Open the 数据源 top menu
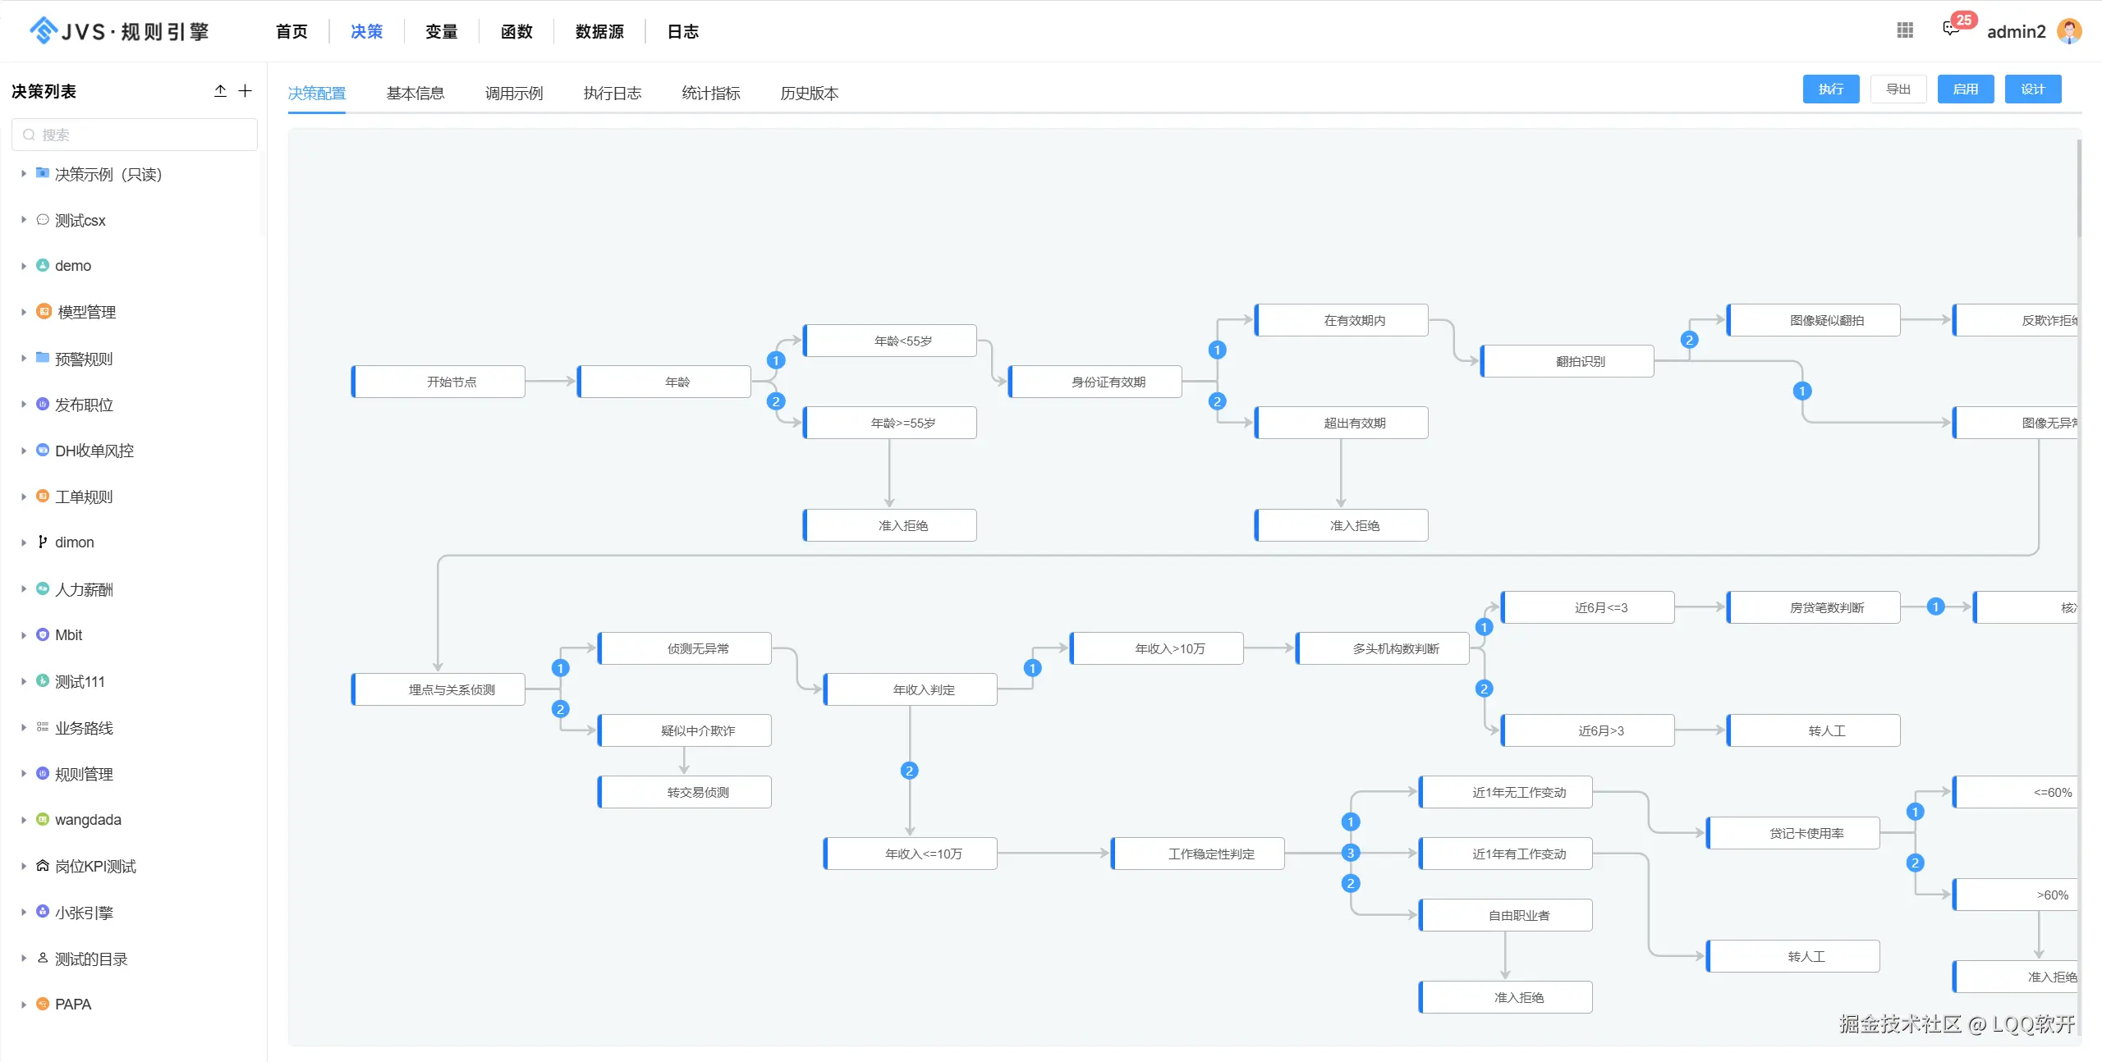 coord(599,32)
